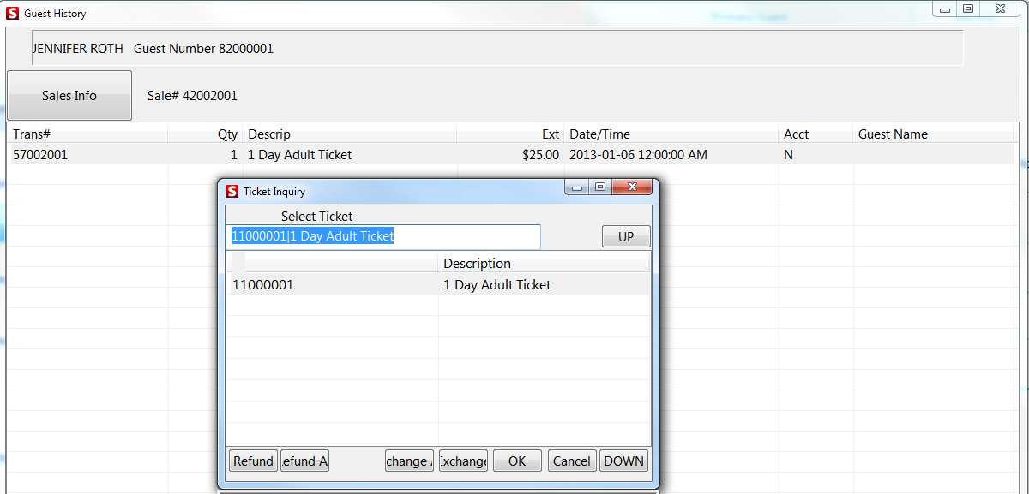Image resolution: width=1029 pixels, height=494 pixels.
Task: Click UP to scroll the ticket list
Action: [x=626, y=235]
